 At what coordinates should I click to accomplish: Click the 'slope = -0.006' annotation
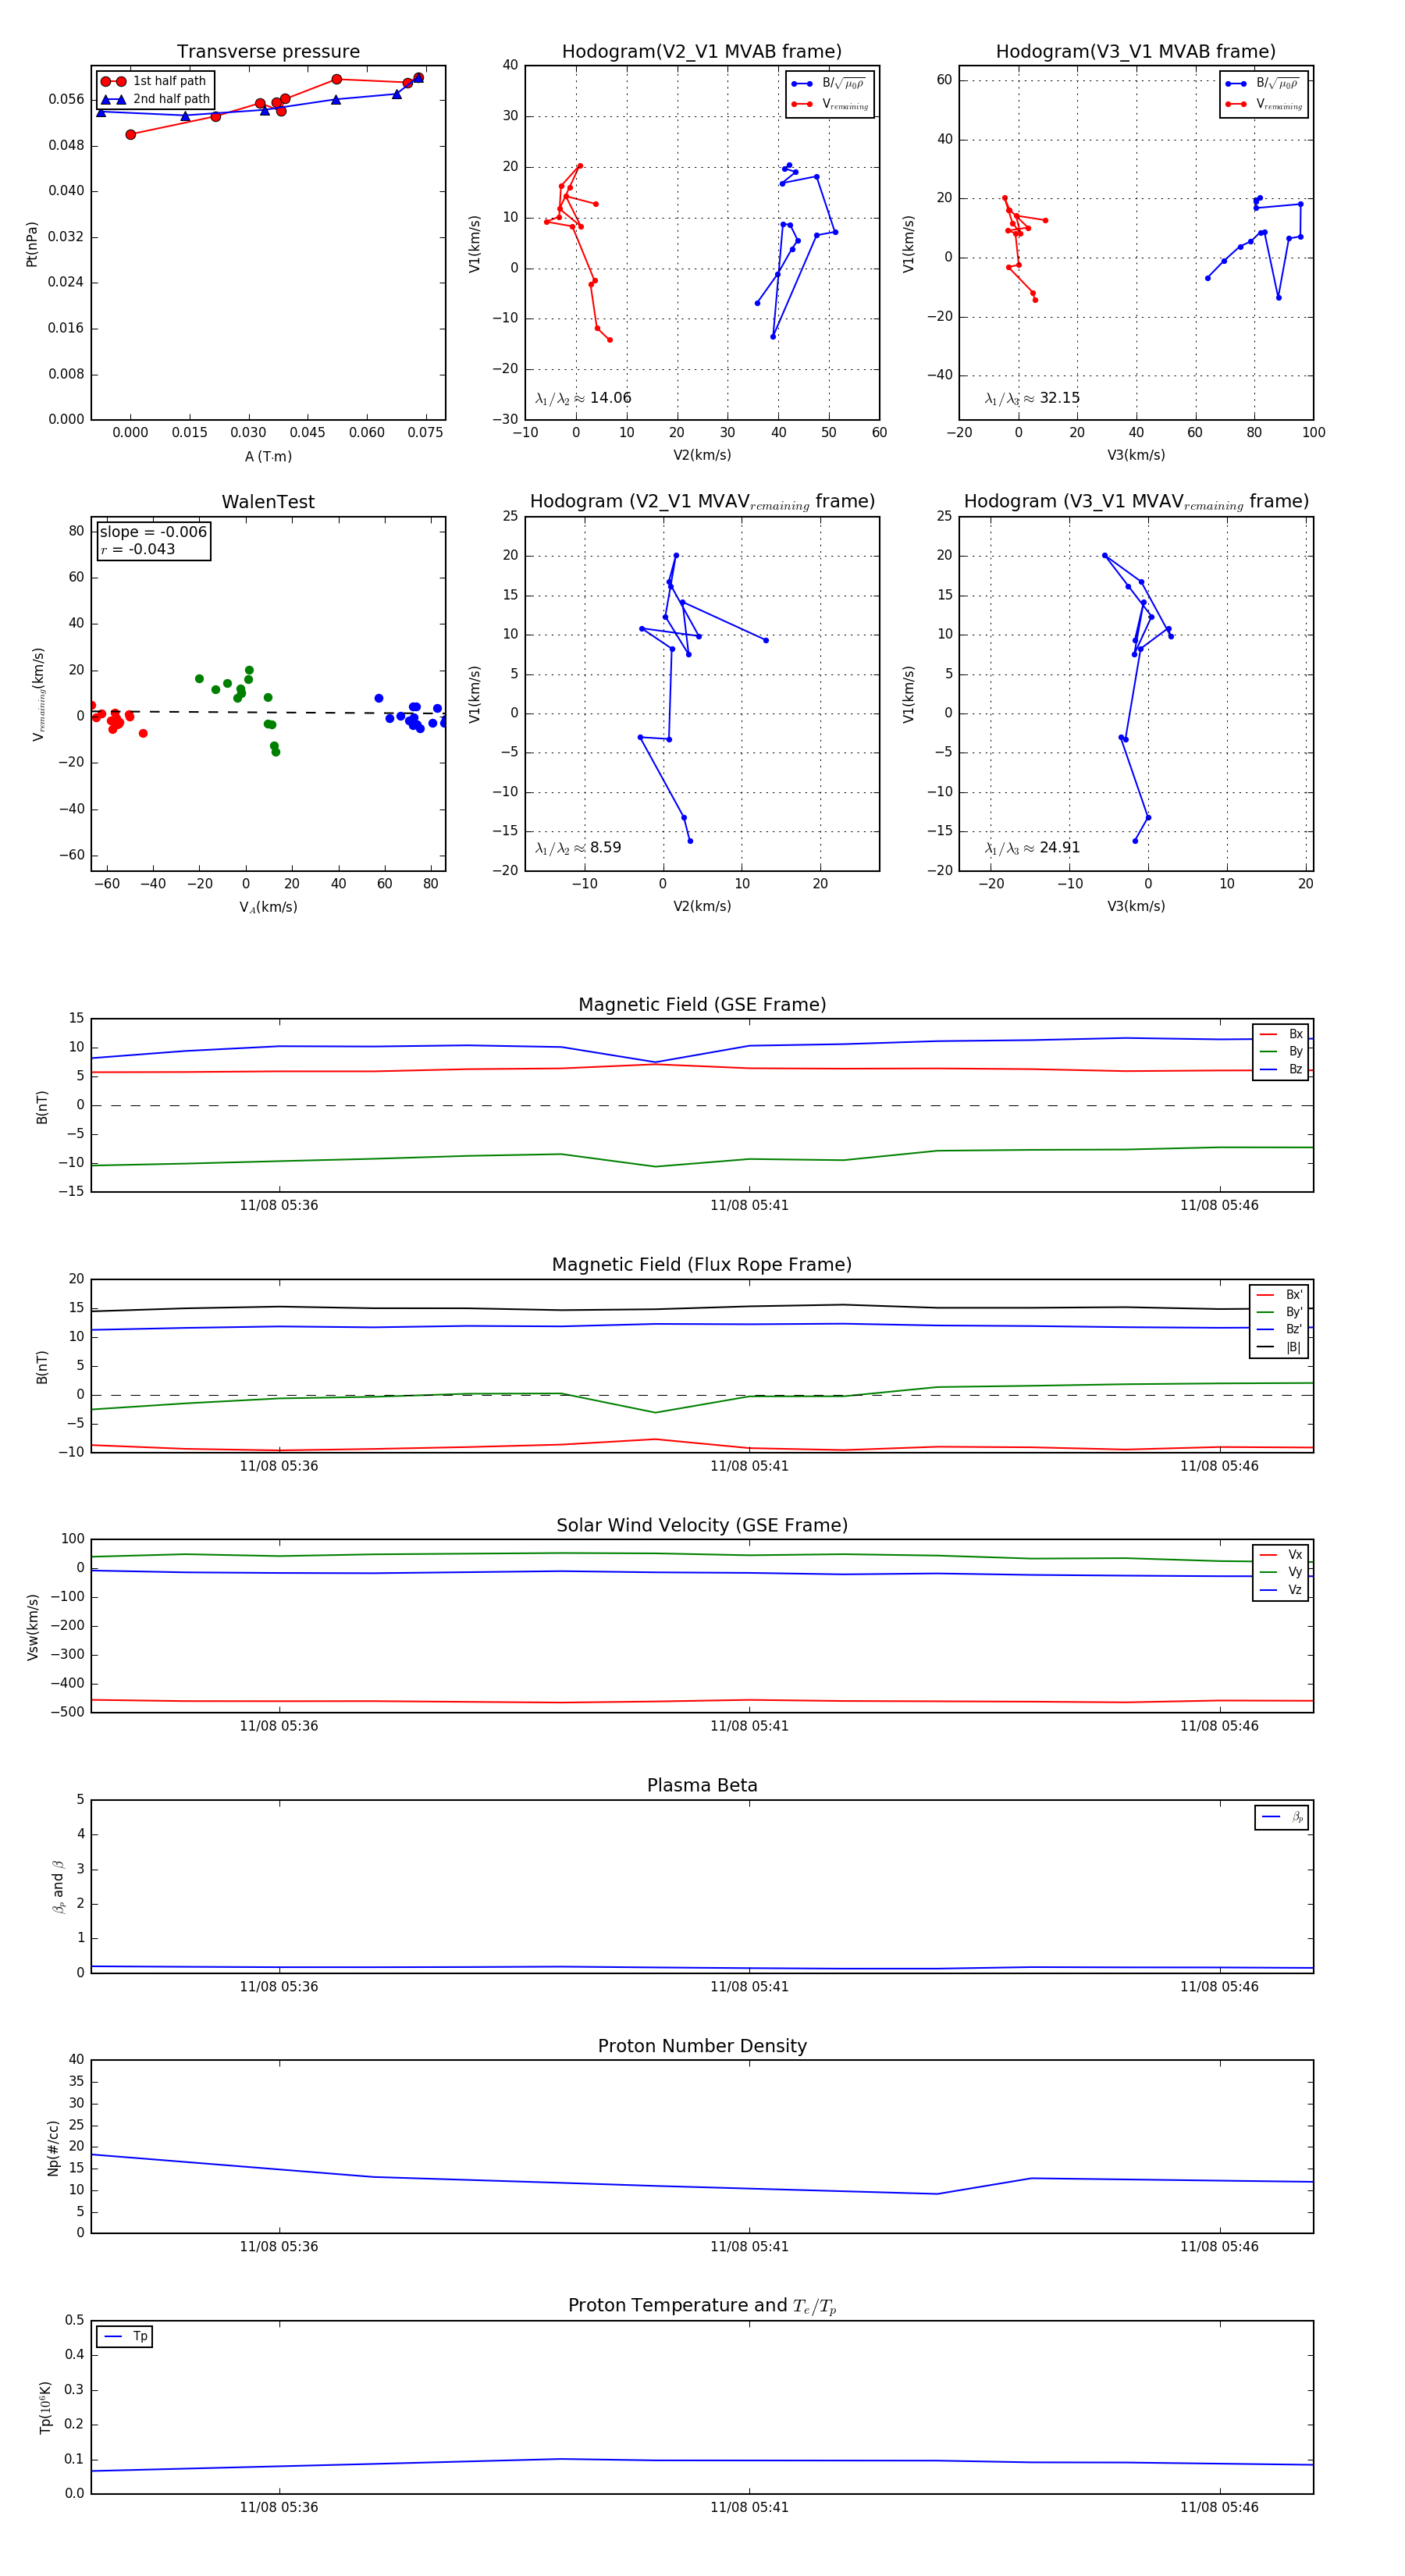point(153,532)
